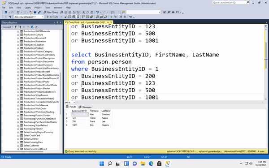Open Object Explorer window position dropdown
Image resolution: width=269 pixels, height=168 pixels.
(x=54, y=22)
